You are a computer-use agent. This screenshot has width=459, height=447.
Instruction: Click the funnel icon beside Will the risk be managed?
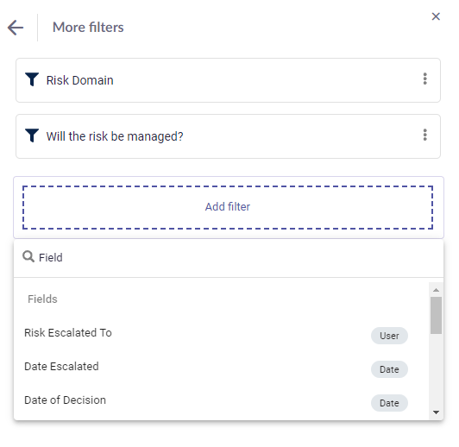coord(32,135)
